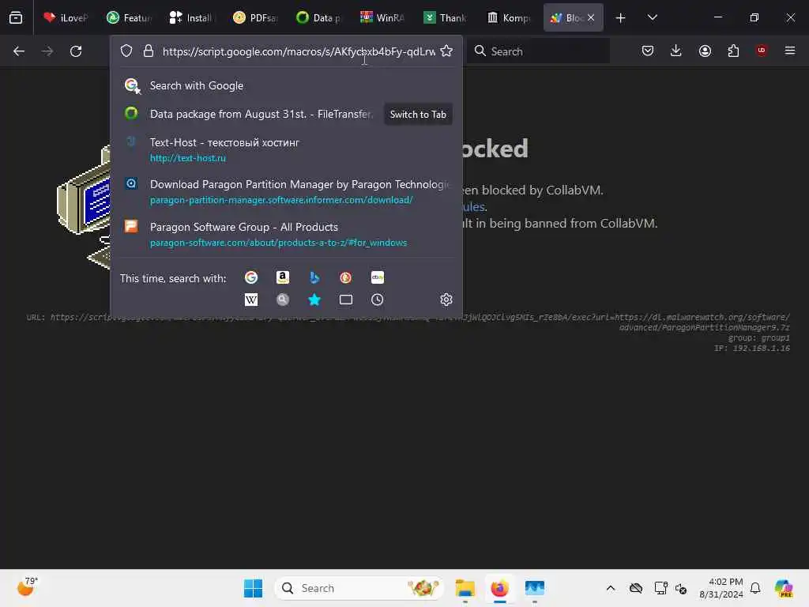Screen dimensions: 809x607
Task: Open tracking protection shield icon
Action: point(126,51)
